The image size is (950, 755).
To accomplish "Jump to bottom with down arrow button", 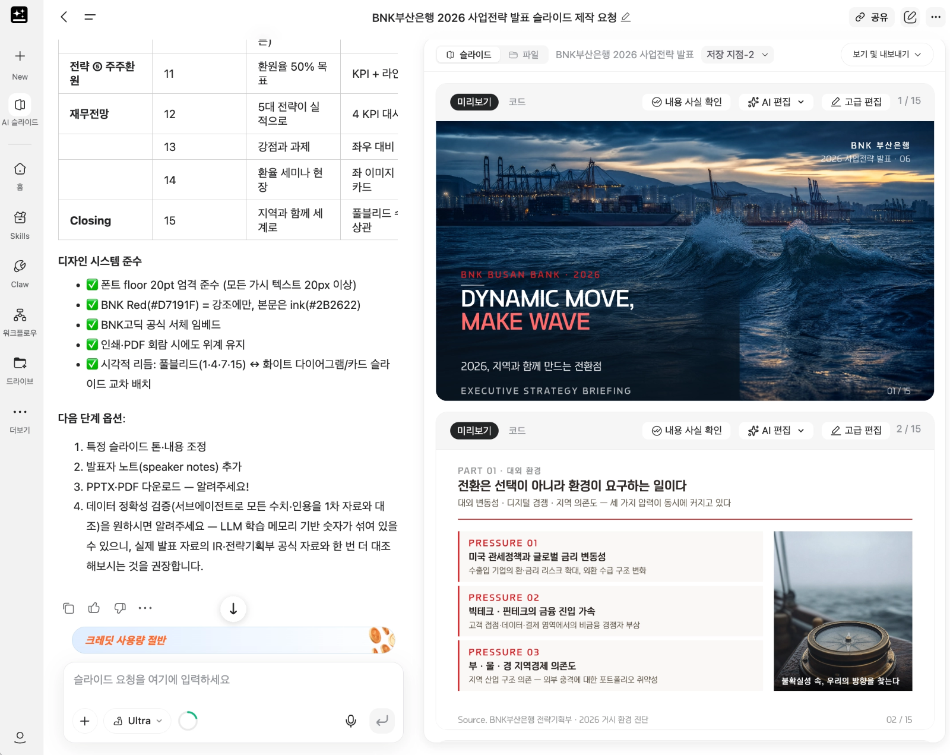I will pyautogui.click(x=233, y=609).
